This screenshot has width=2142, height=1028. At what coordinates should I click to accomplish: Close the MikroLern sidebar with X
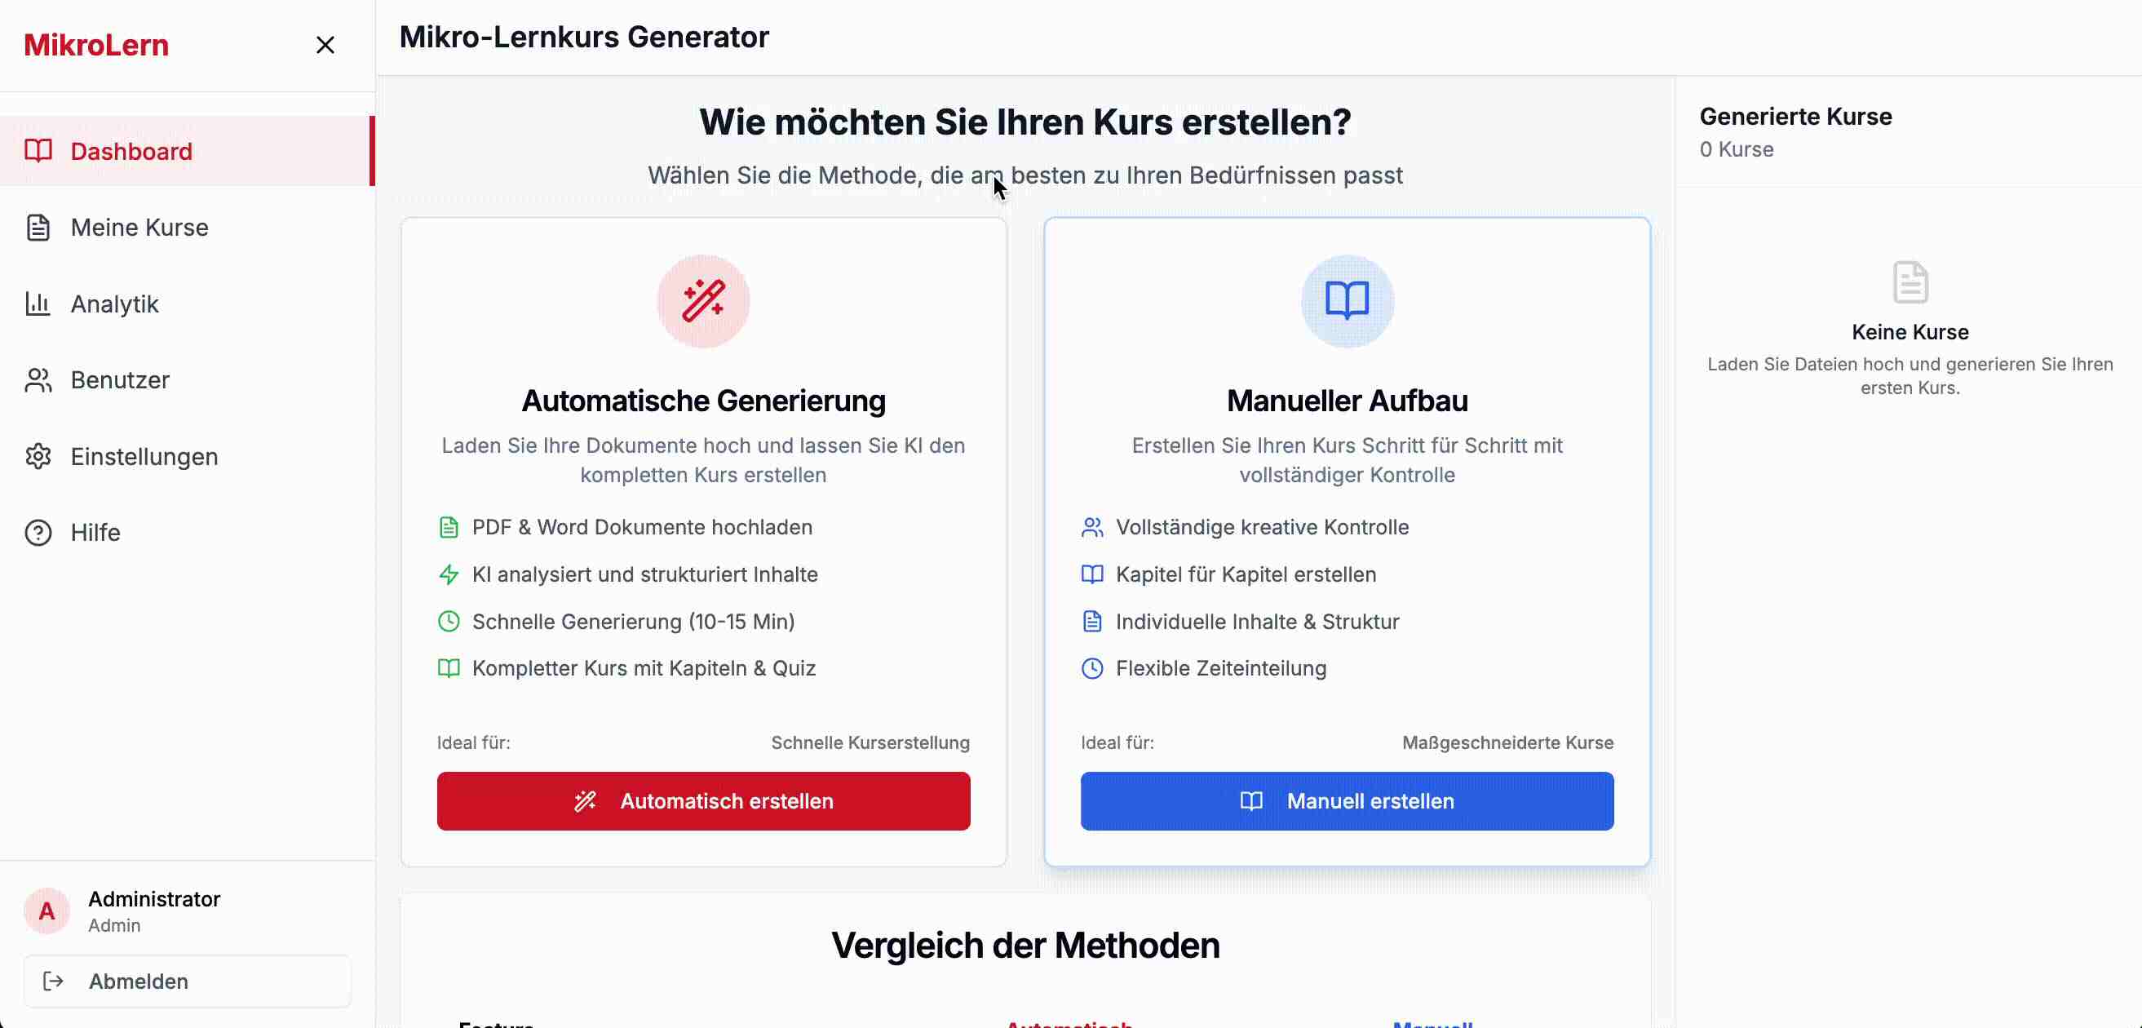coord(325,45)
